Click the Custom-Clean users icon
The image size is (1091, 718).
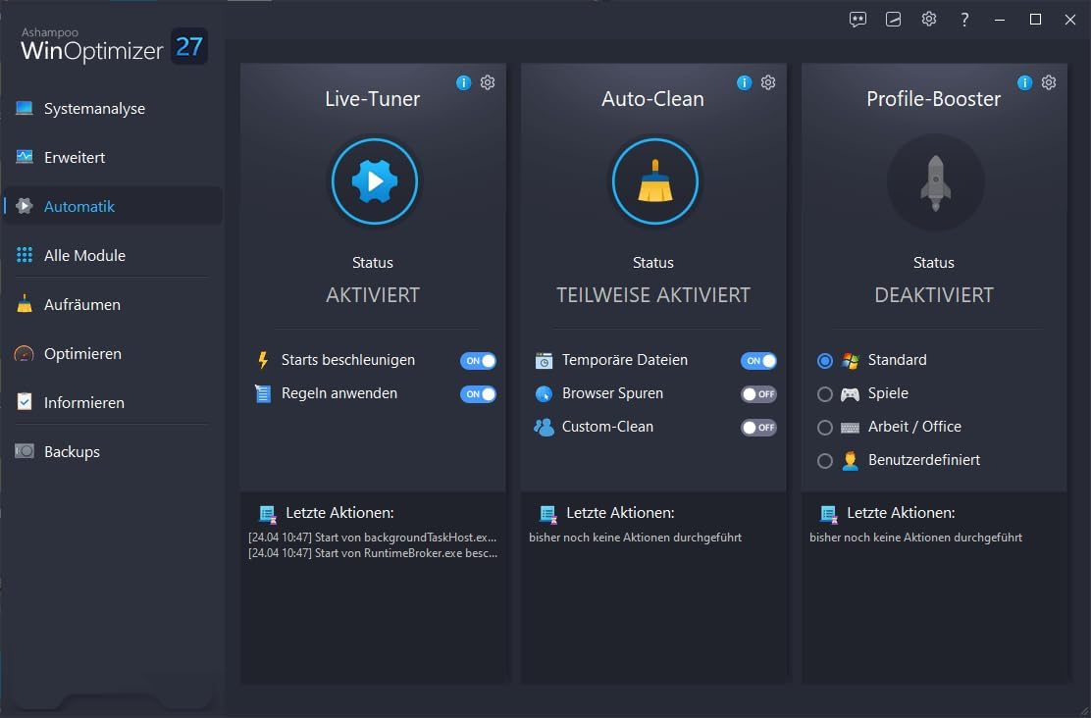[544, 427]
